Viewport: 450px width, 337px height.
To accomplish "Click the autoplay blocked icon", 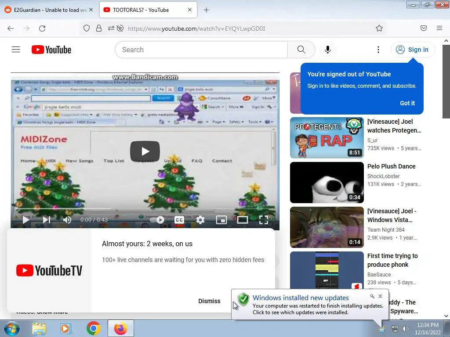I will coord(120,28).
